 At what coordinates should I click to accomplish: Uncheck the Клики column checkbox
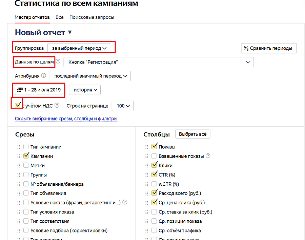click(x=154, y=165)
